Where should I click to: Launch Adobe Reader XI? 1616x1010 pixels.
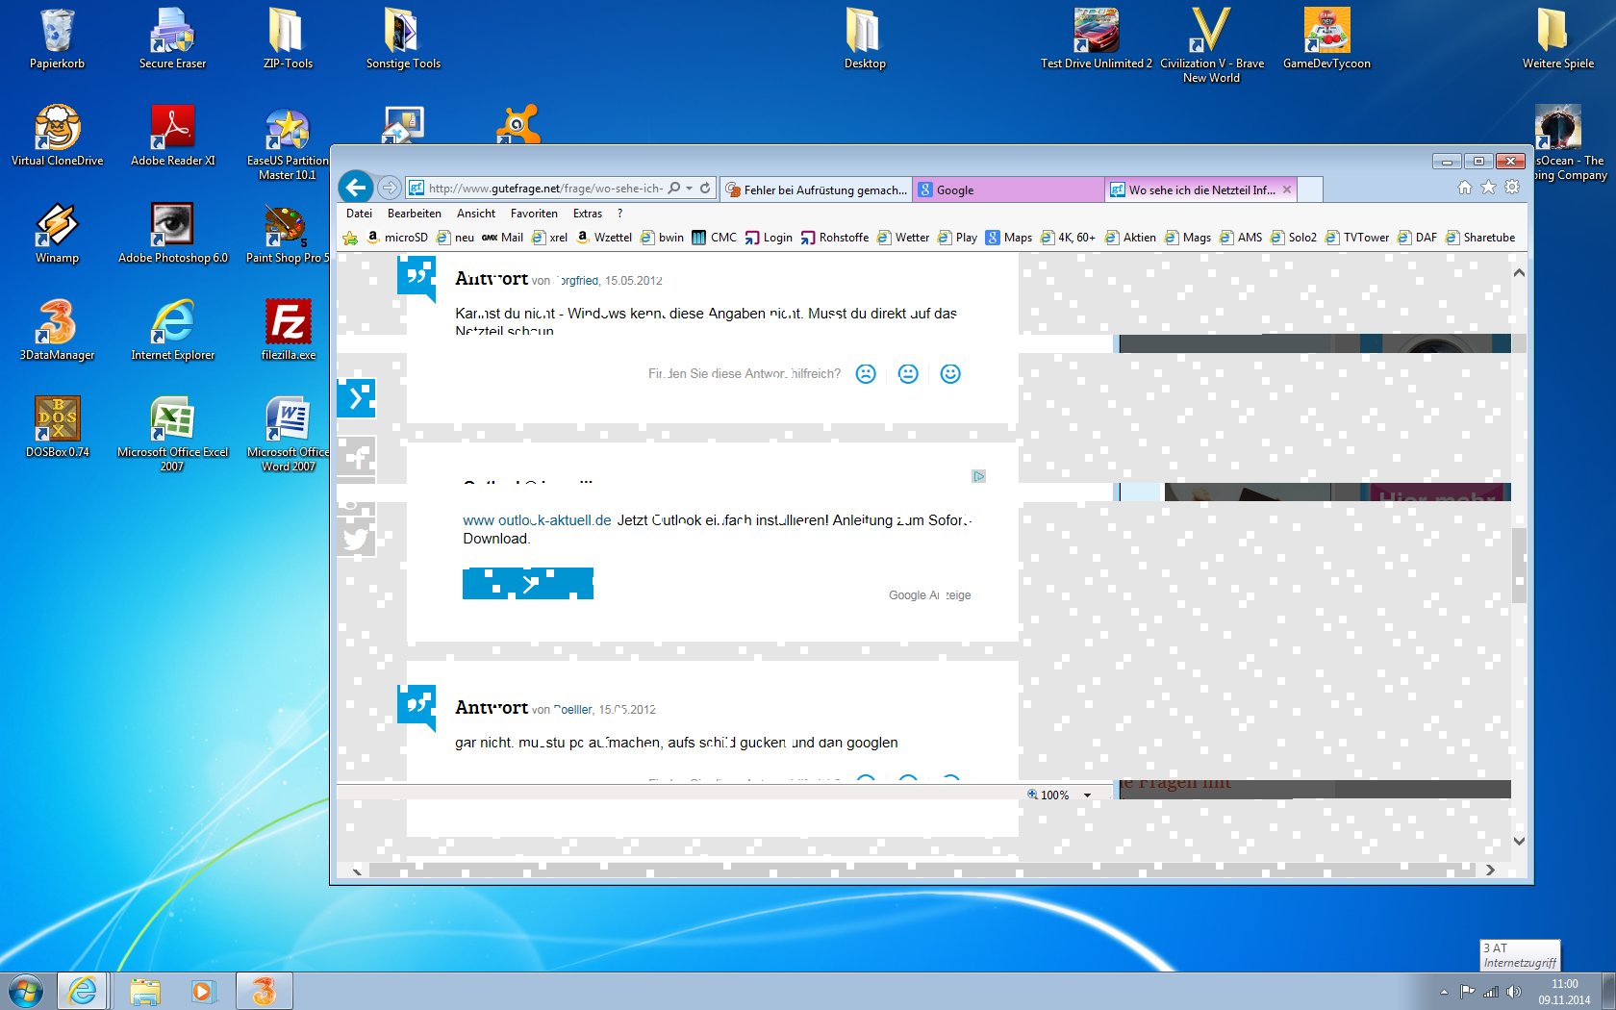(x=172, y=136)
